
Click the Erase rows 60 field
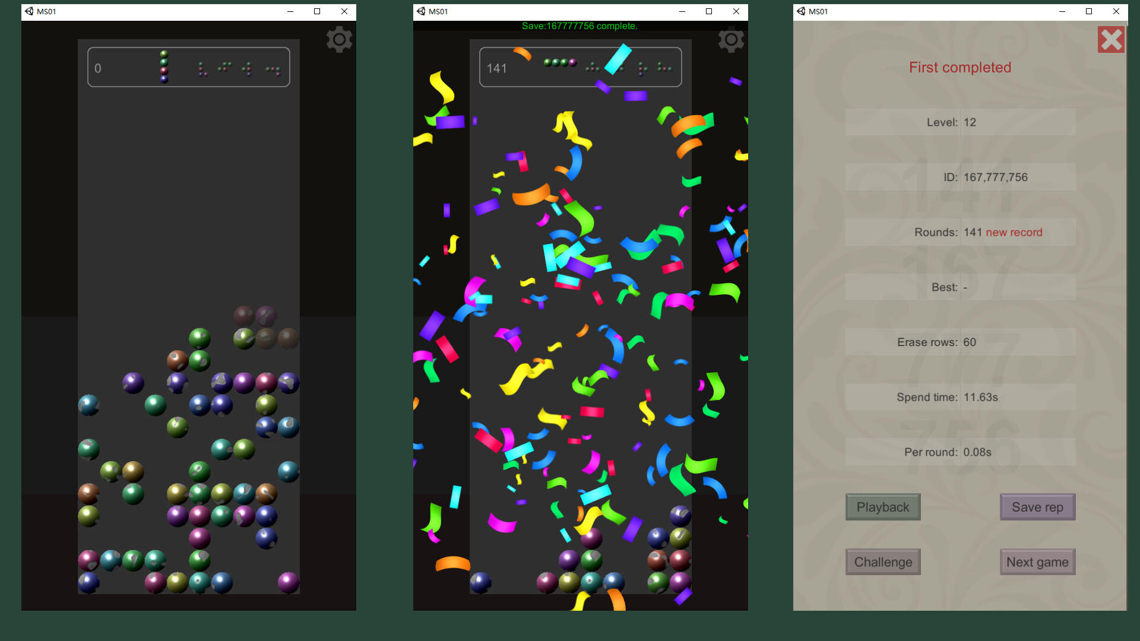[x=960, y=342]
